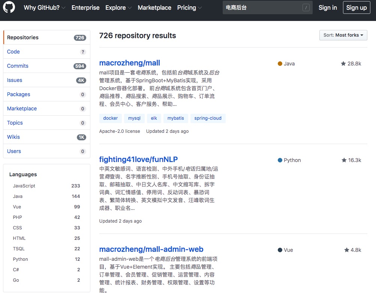The image size is (376, 293).
Task: Switch to Code search results
Action: coord(47,52)
